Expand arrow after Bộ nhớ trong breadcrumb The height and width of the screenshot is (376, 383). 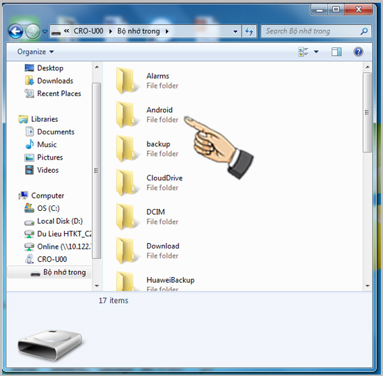(167, 31)
